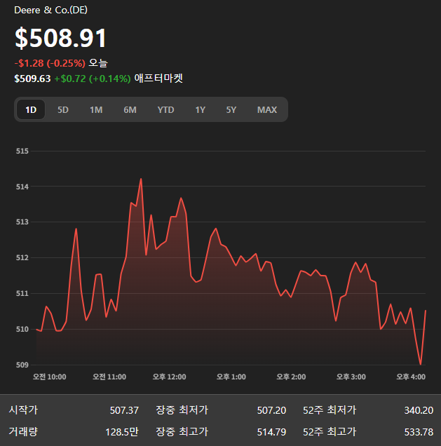Click the volume value 128.5만

click(122, 432)
